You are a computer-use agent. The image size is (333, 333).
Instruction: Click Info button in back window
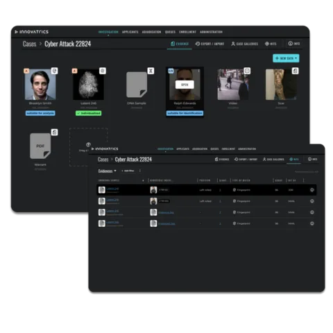pyautogui.click(x=294, y=44)
